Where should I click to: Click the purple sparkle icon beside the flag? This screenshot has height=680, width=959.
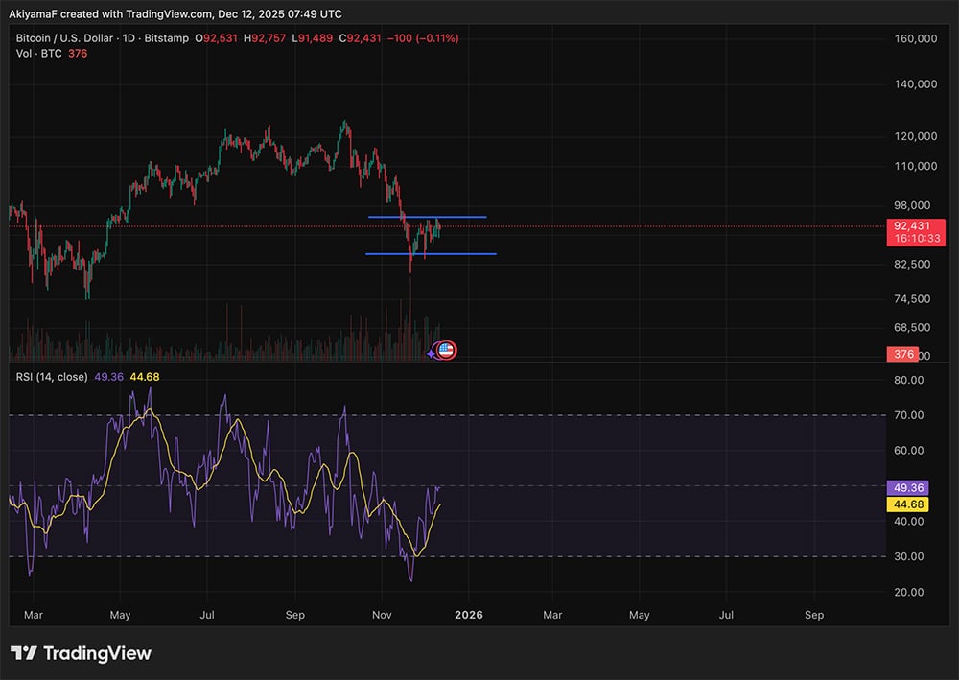point(431,353)
